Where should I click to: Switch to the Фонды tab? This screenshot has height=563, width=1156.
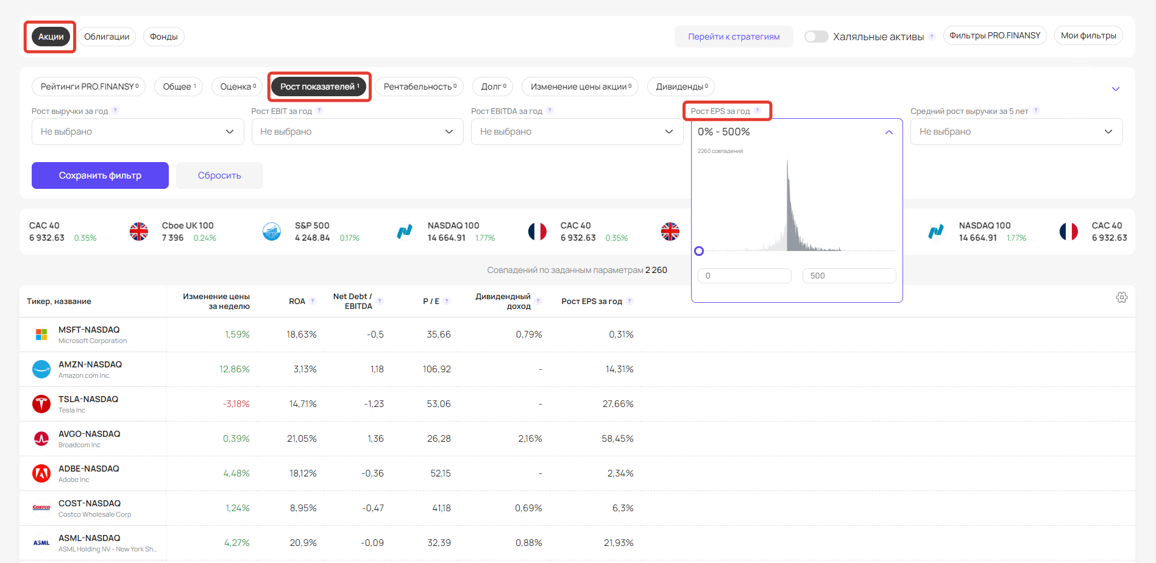click(x=164, y=37)
